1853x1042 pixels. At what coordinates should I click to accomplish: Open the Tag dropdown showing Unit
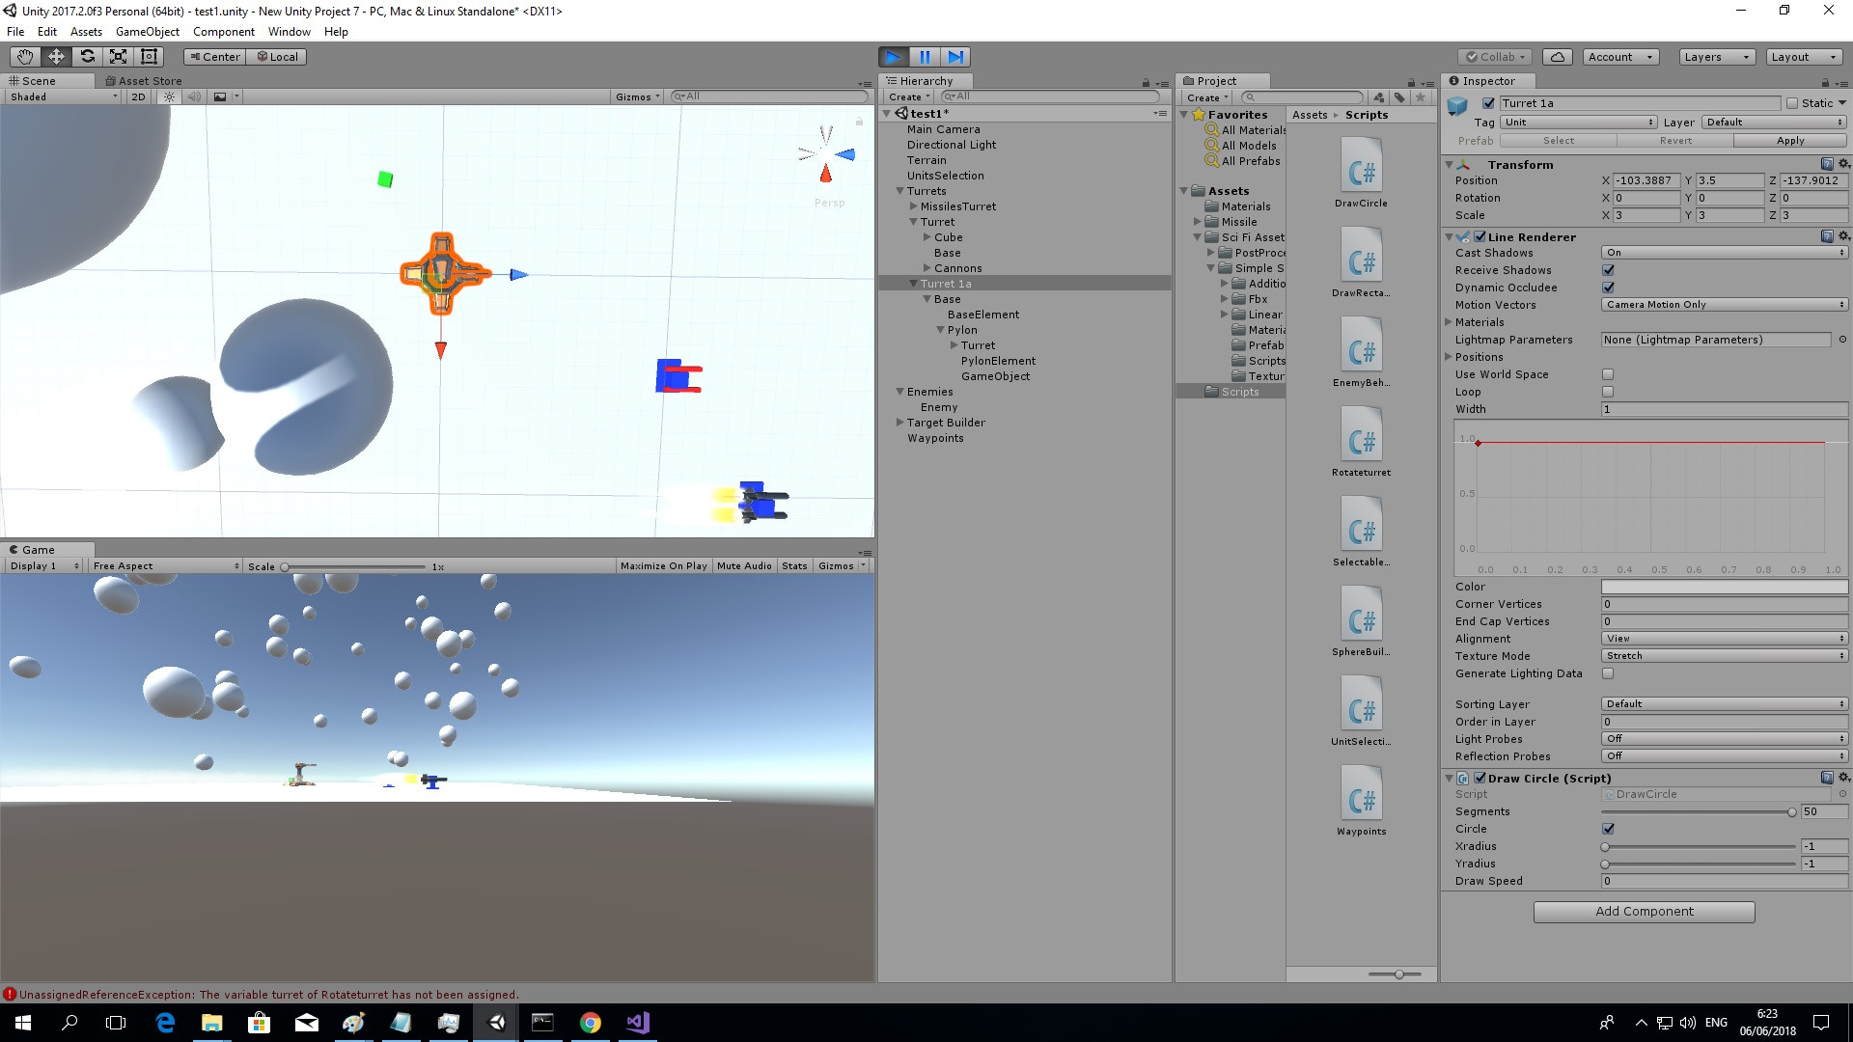point(1580,123)
